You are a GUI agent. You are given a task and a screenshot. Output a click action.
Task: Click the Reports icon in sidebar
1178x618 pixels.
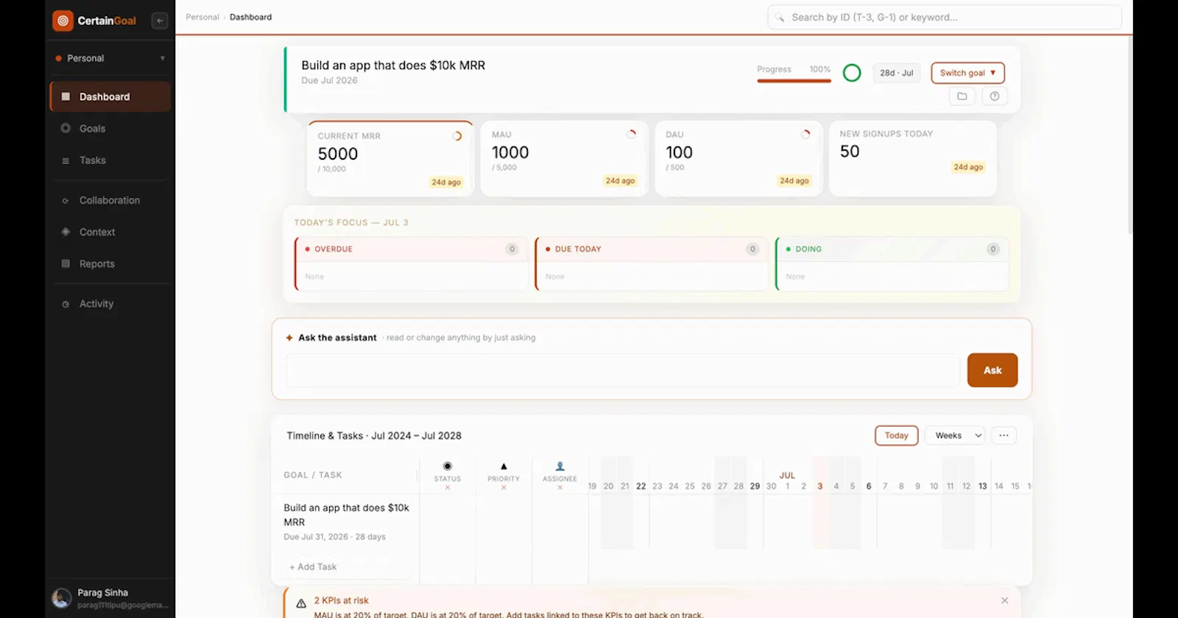[66, 263]
